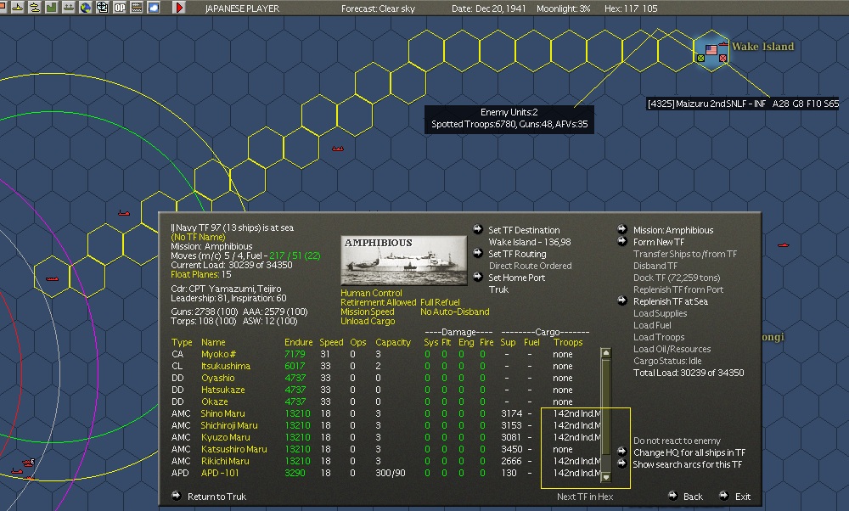Viewport: 849px width, 511px height.
Task: Open the weather cloud toolbar icon
Action: point(154,7)
